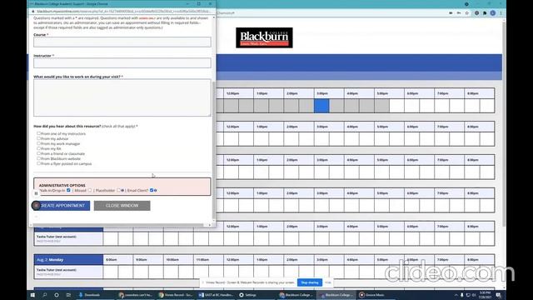533x300 pixels.
Task: Open the taskbar search icon
Action: (x=44, y=295)
